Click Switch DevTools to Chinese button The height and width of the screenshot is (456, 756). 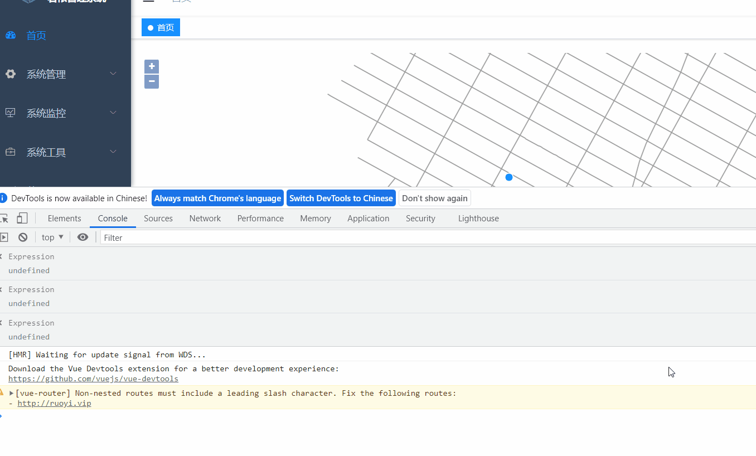[x=341, y=198]
